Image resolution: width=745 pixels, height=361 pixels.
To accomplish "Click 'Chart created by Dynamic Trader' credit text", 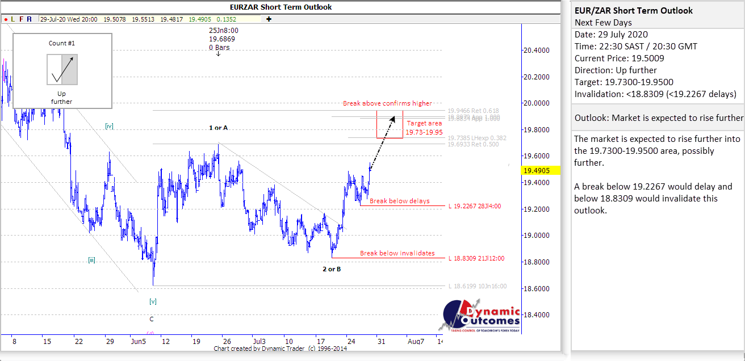I will click(281, 349).
